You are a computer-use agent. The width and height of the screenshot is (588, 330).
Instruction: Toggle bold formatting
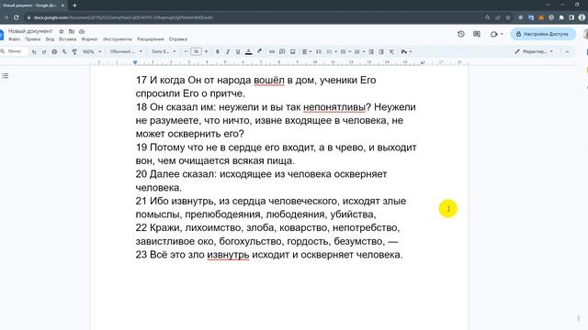218,51
